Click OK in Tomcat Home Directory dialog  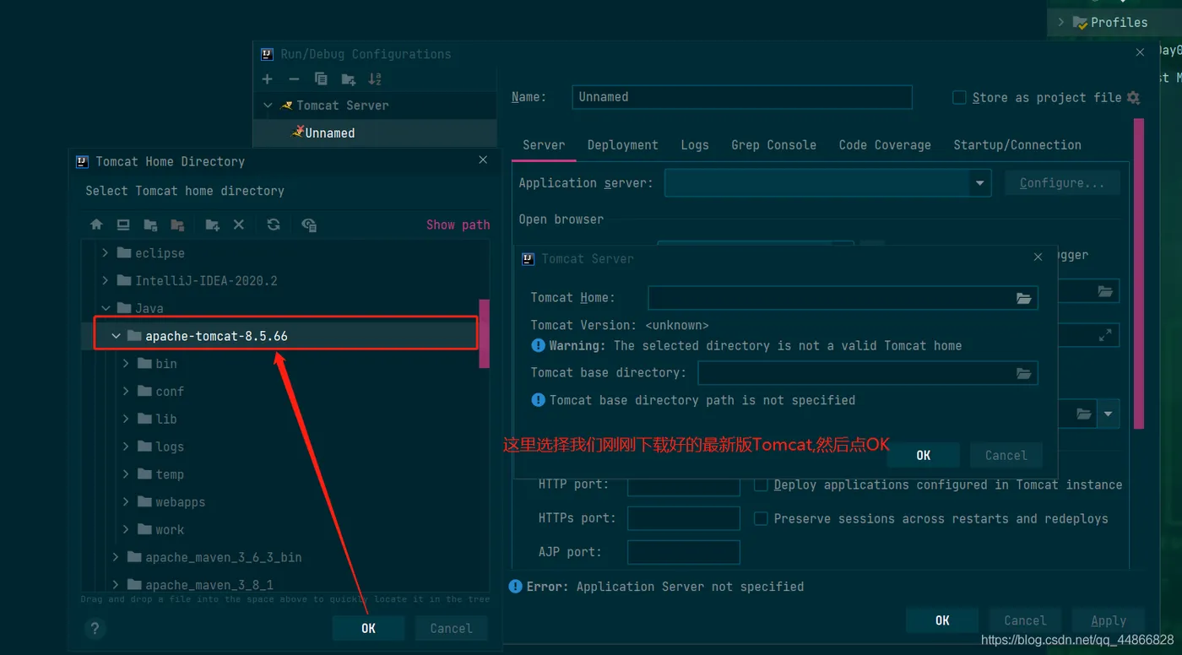click(368, 628)
